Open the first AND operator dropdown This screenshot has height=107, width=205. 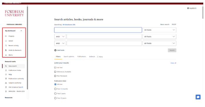tap(60, 37)
